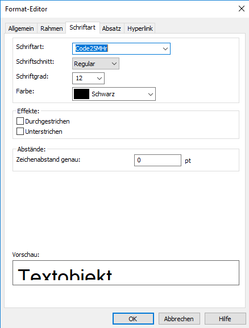Close the Format-Editor dialog
Image resolution: width=249 pixels, height=328 pixels.
tap(242, 9)
